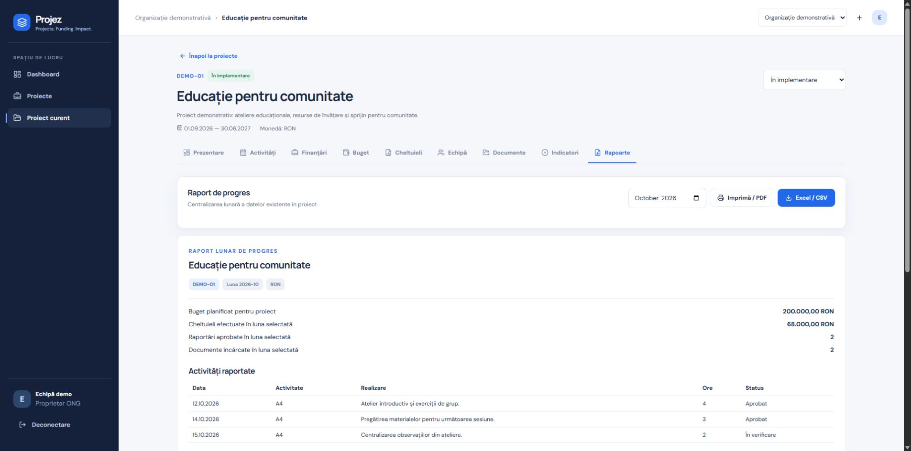Viewport: 911px width, 451px height.
Task: Expand the Organizație demonstrativă dropdown
Action: [802, 18]
